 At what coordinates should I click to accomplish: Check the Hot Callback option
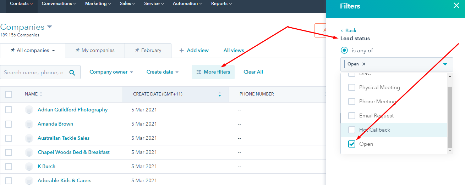[x=352, y=130]
